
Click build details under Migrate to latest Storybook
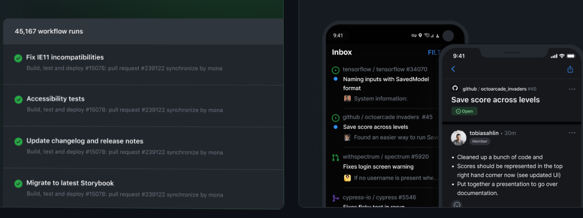[124, 194]
